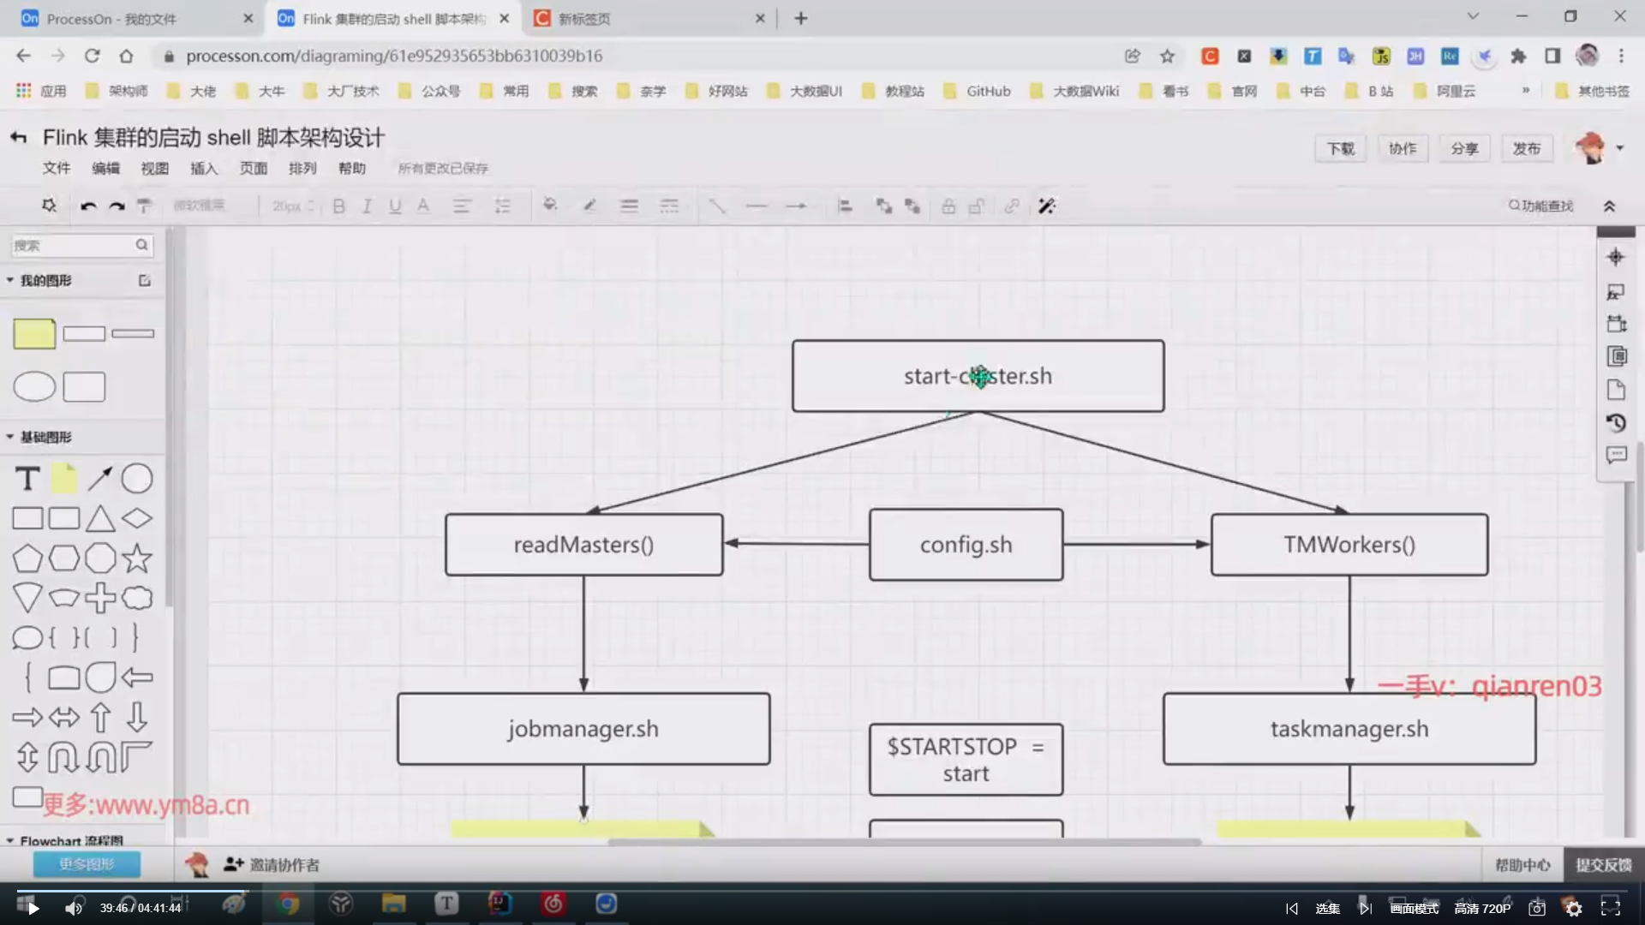1645x925 pixels.
Task: Click the undo arrow in toolbar
Action: click(x=88, y=206)
